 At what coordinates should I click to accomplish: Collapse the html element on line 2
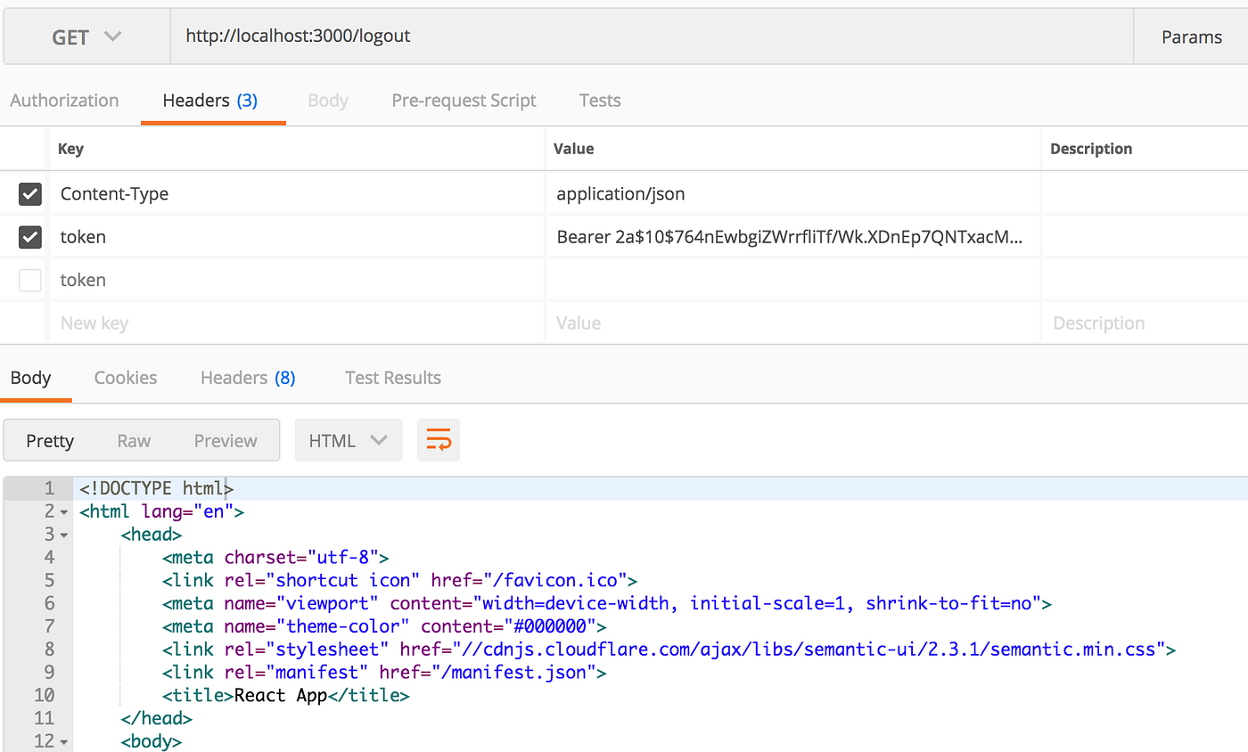pos(62,511)
